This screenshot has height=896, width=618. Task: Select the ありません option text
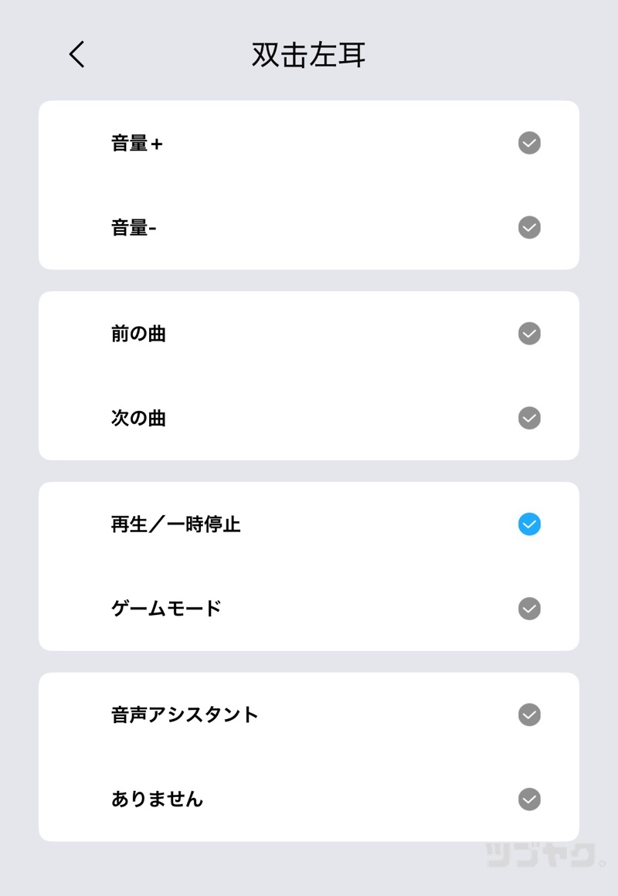(x=157, y=799)
